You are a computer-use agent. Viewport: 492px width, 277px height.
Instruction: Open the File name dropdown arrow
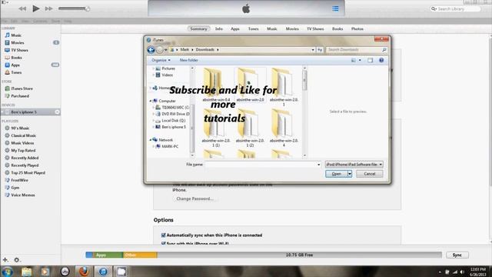tap(318, 165)
